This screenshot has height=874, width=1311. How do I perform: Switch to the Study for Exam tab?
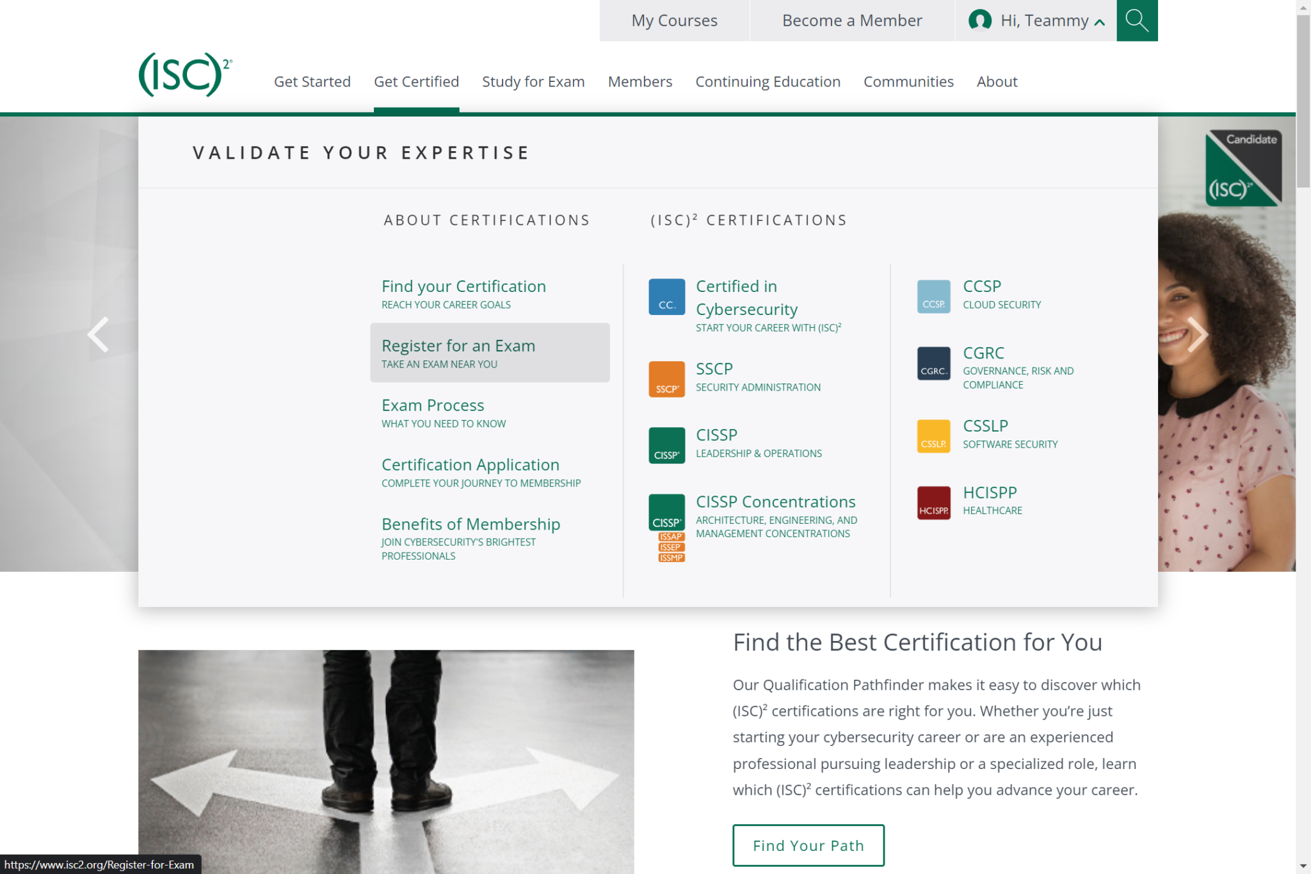click(533, 81)
